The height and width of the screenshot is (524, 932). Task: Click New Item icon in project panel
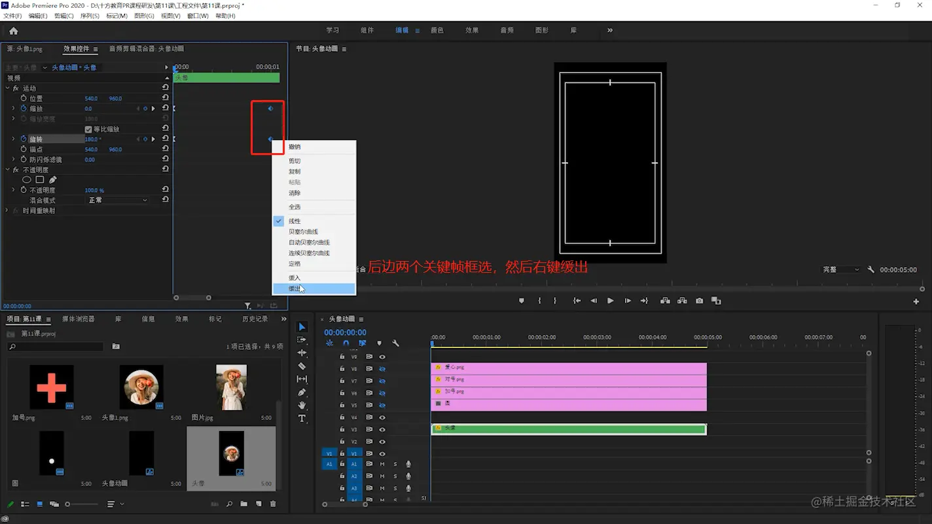coord(259,504)
